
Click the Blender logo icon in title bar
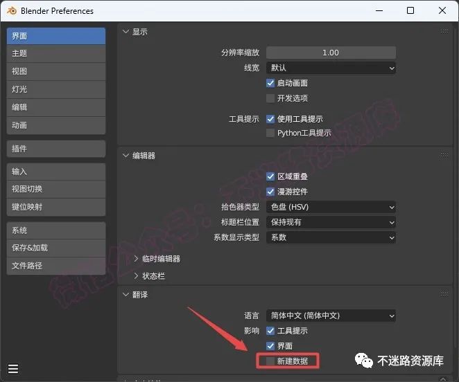click(12, 11)
